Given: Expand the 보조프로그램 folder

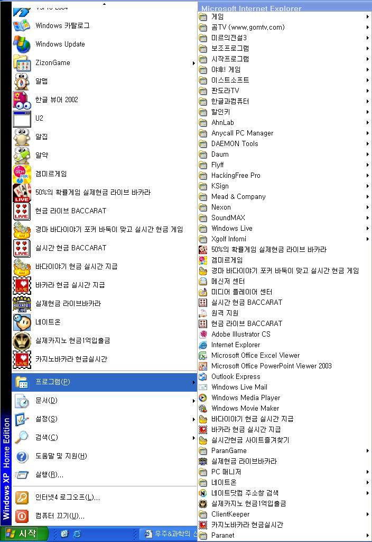Looking at the screenshot, I should [x=284, y=48].
